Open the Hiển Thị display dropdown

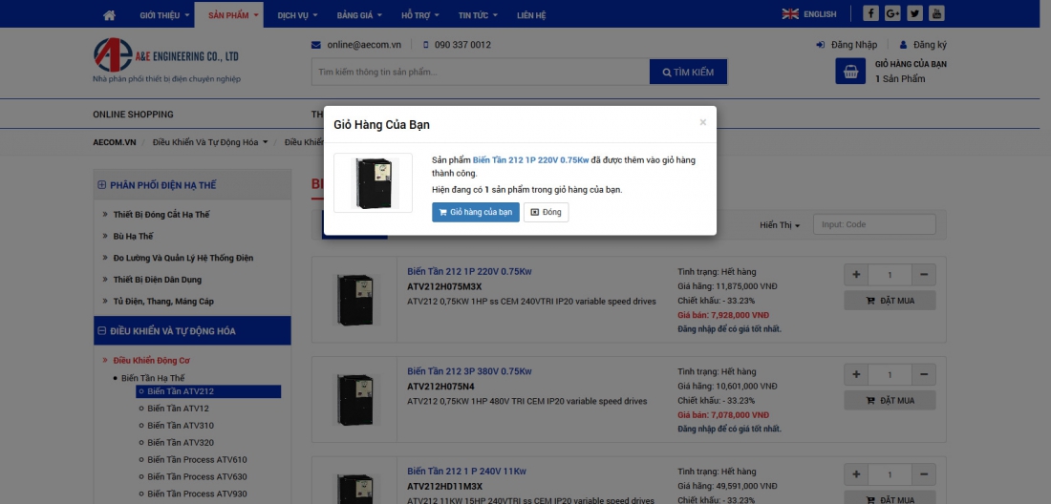(x=780, y=225)
